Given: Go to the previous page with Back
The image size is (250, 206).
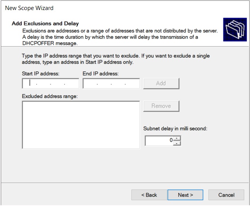Looking at the screenshot, I should point(149,195).
